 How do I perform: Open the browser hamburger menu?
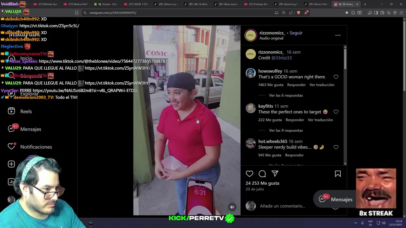[x=401, y=13]
